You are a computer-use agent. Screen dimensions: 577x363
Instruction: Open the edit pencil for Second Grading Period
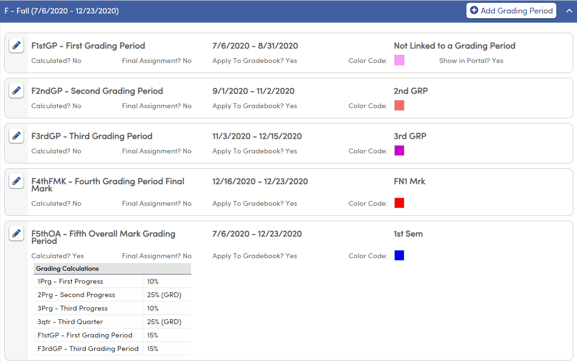16,90
